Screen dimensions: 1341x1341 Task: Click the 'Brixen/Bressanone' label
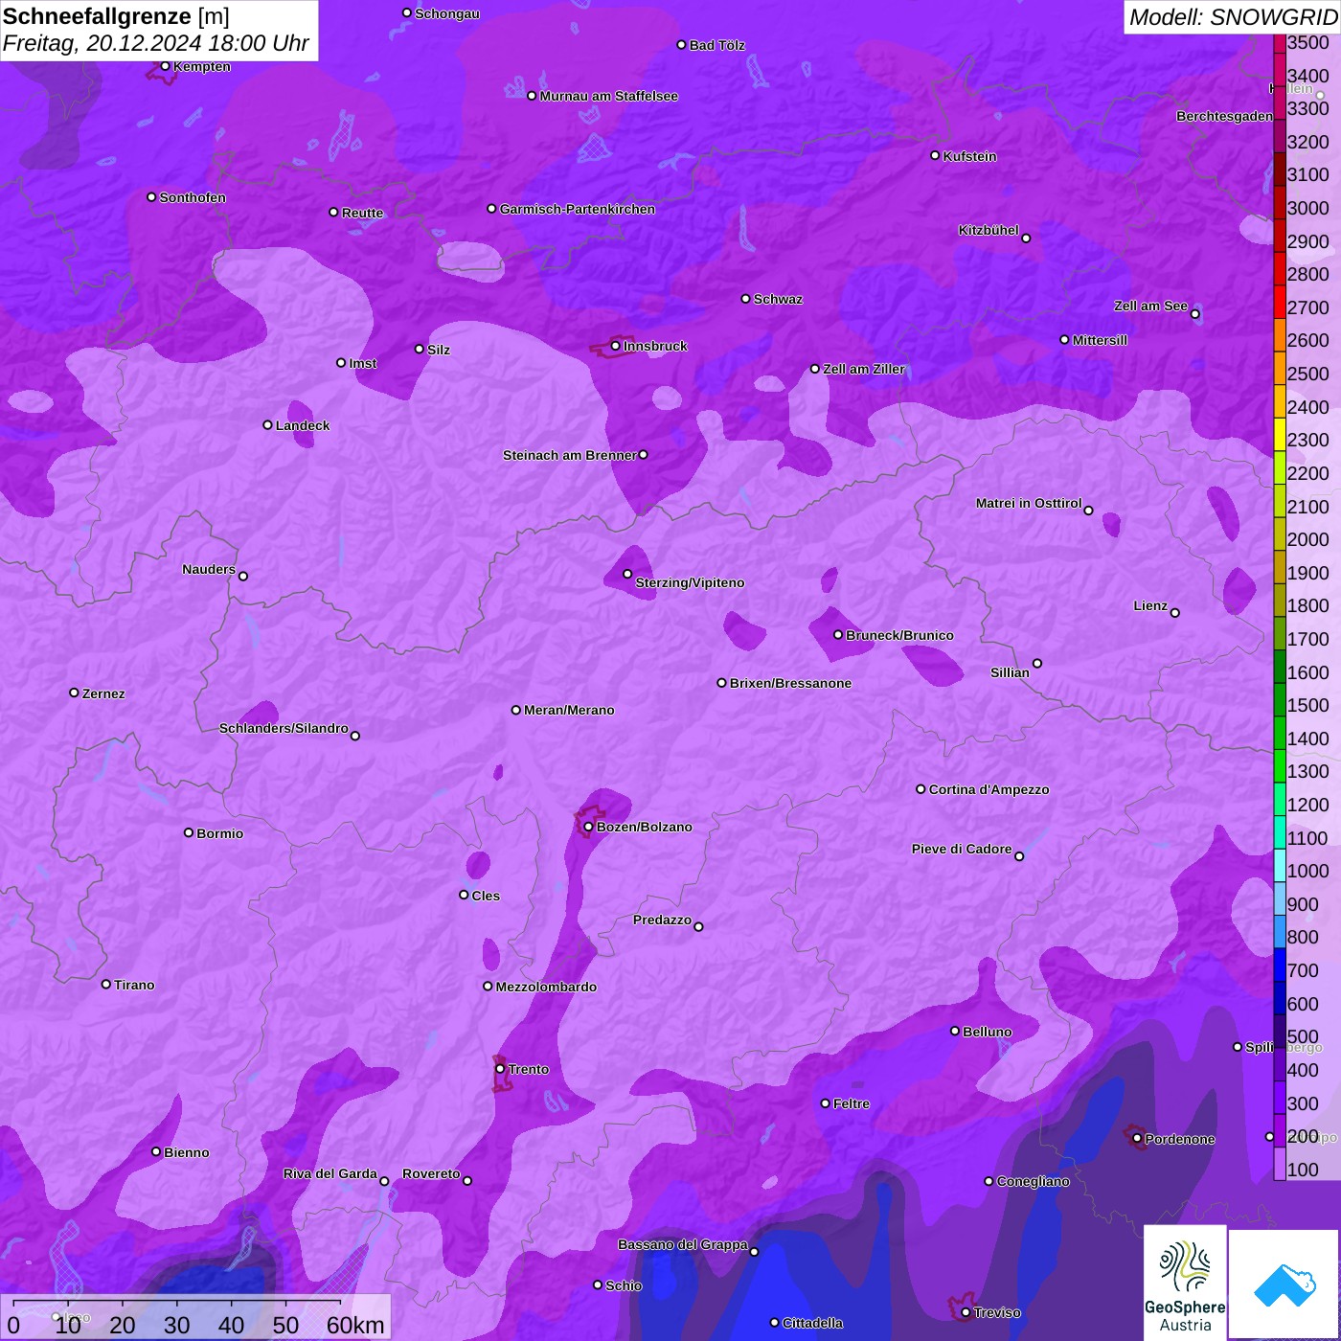(791, 683)
